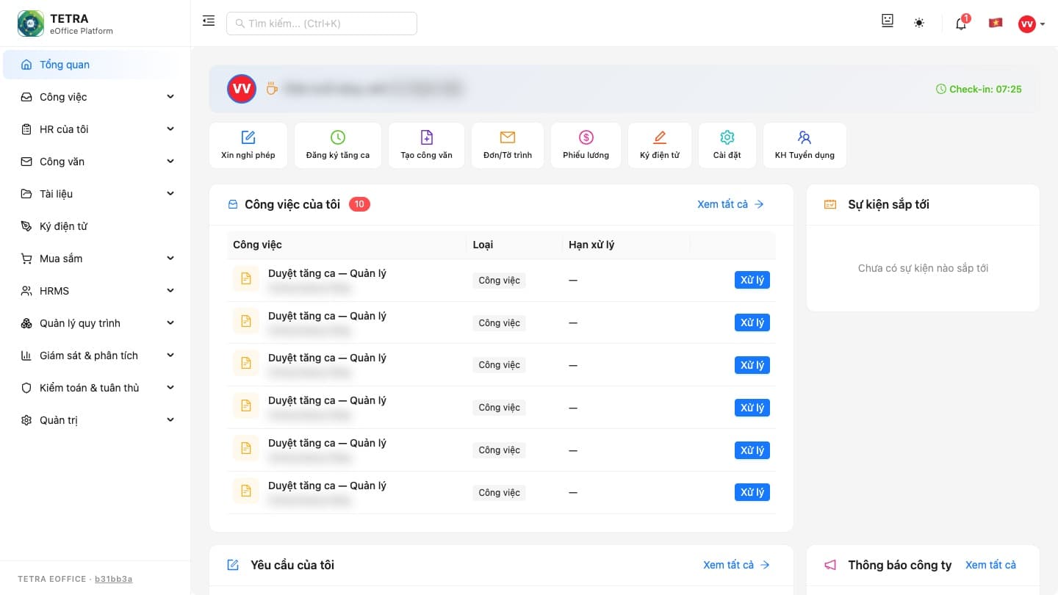Open Đăng ký tăng ca shortcut

click(x=338, y=145)
